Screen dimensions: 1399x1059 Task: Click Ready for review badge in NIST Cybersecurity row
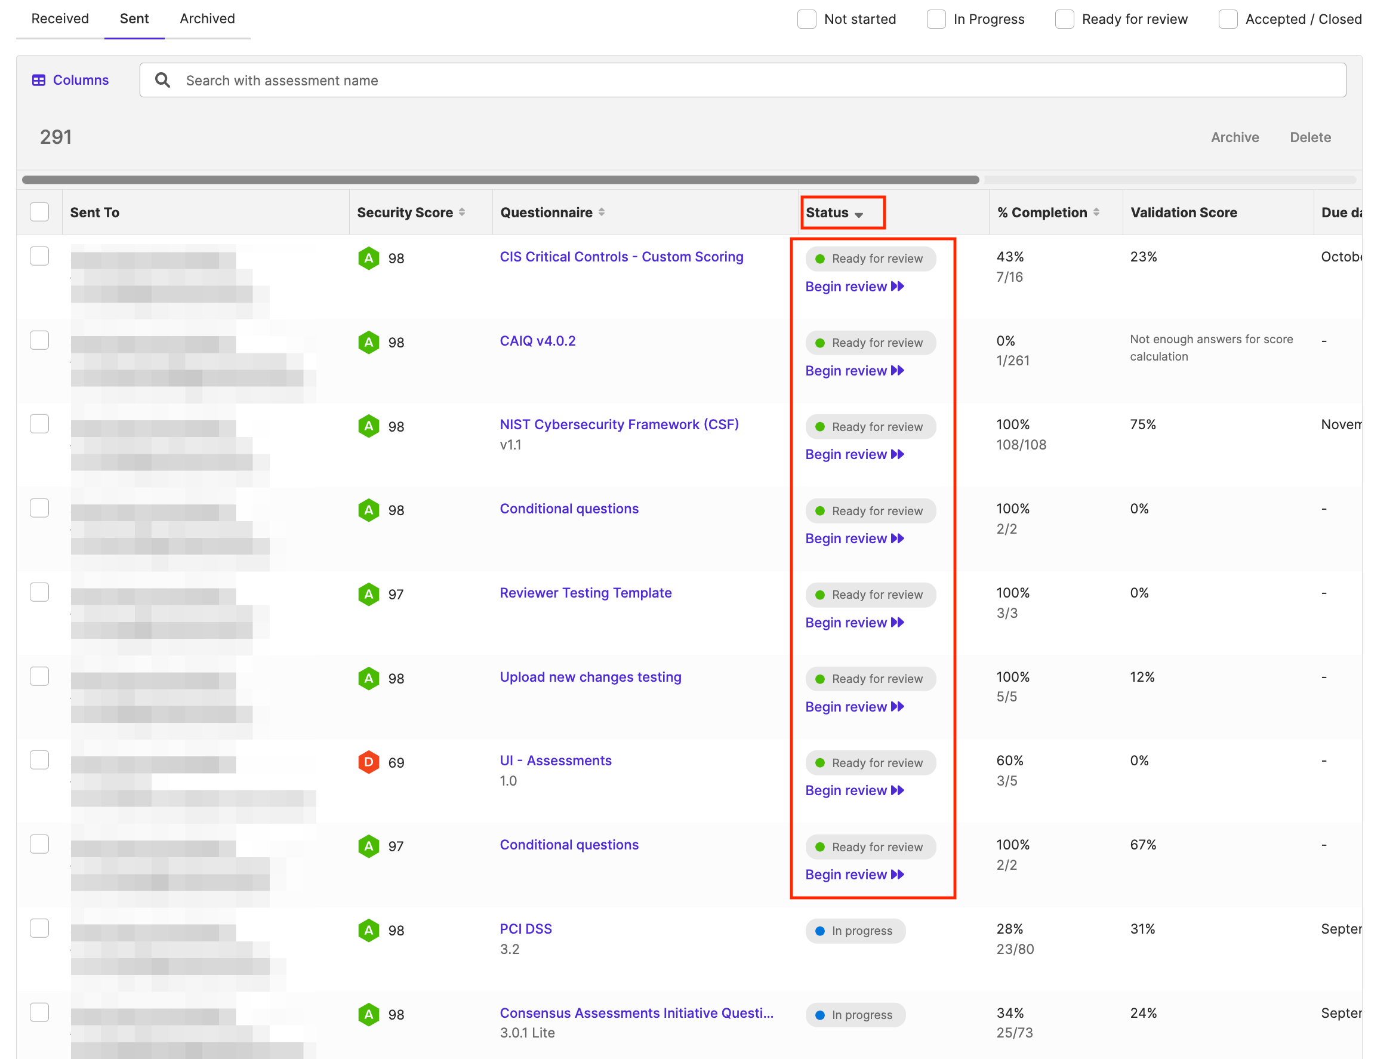pyautogui.click(x=870, y=427)
